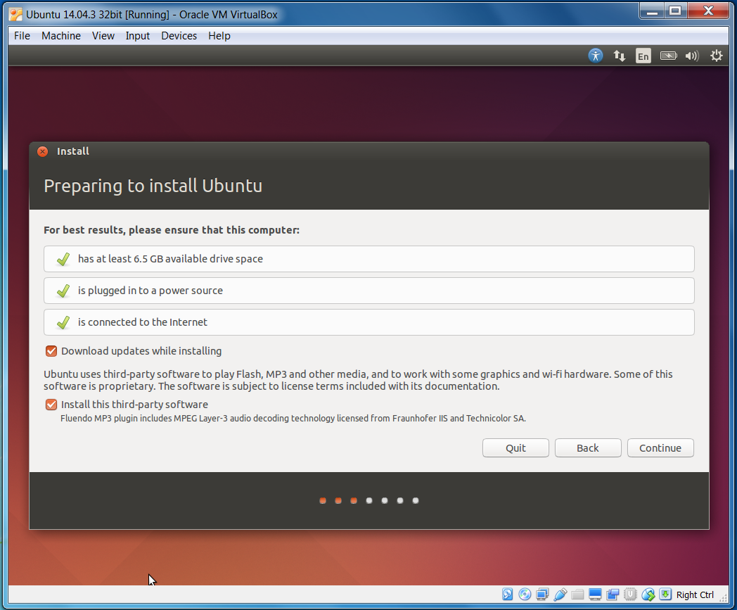Open the session gear menu
Viewport: 737px width, 610px height.
[716, 55]
